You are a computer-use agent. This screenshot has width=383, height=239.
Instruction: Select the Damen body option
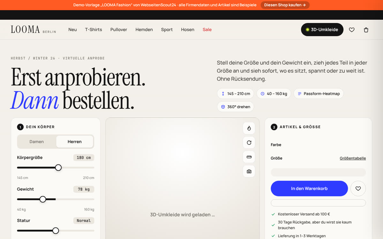coord(37,141)
